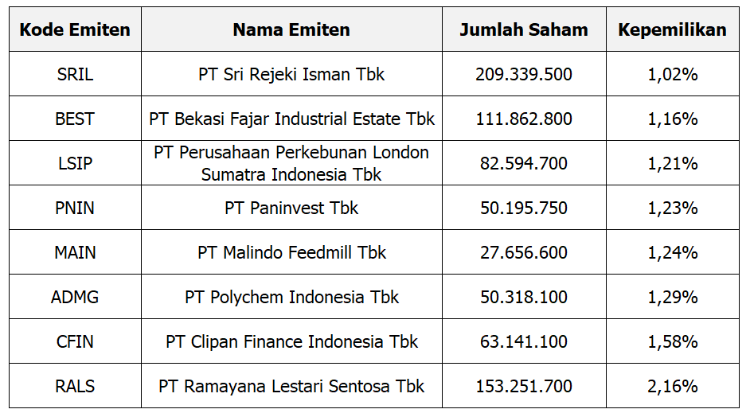Screen dimensions: 750x413
Task: Select the PT Malindo Feedmill Tbk cell
Action: [x=291, y=253]
